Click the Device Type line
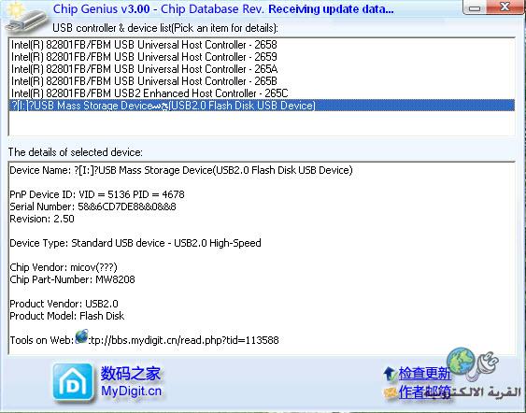The width and height of the screenshot is (526, 413). pos(135,243)
